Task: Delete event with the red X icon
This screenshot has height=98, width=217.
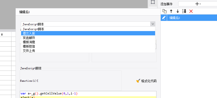Action: point(191,11)
